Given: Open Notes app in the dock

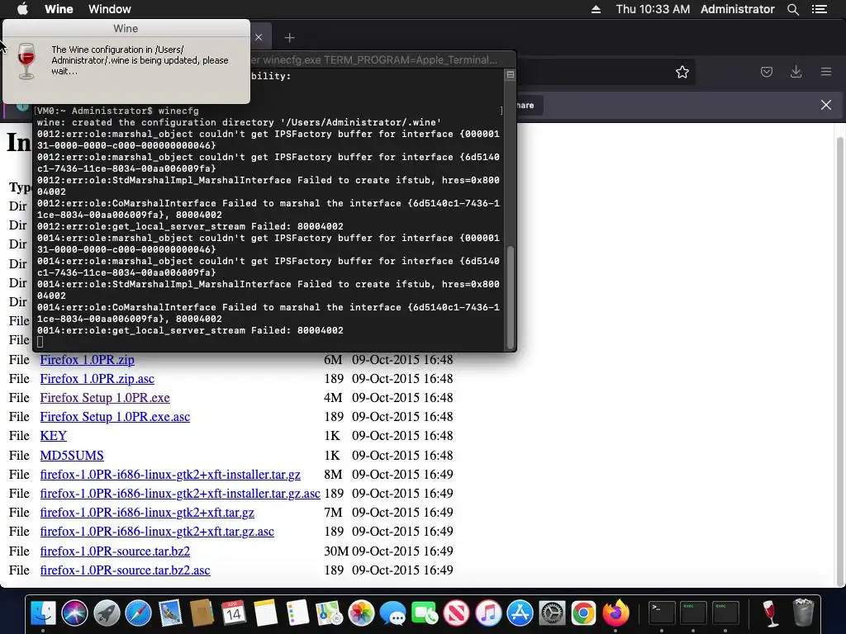Looking at the screenshot, I should click(265, 613).
